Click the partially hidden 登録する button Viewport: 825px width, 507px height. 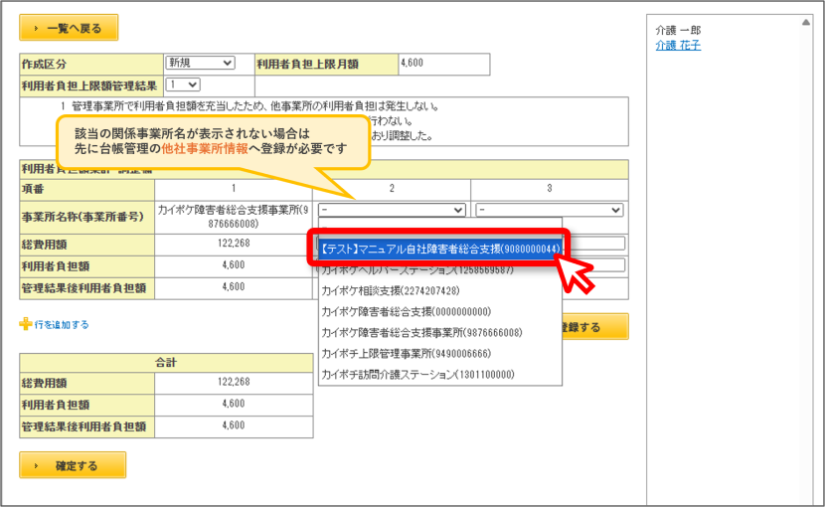[595, 327]
